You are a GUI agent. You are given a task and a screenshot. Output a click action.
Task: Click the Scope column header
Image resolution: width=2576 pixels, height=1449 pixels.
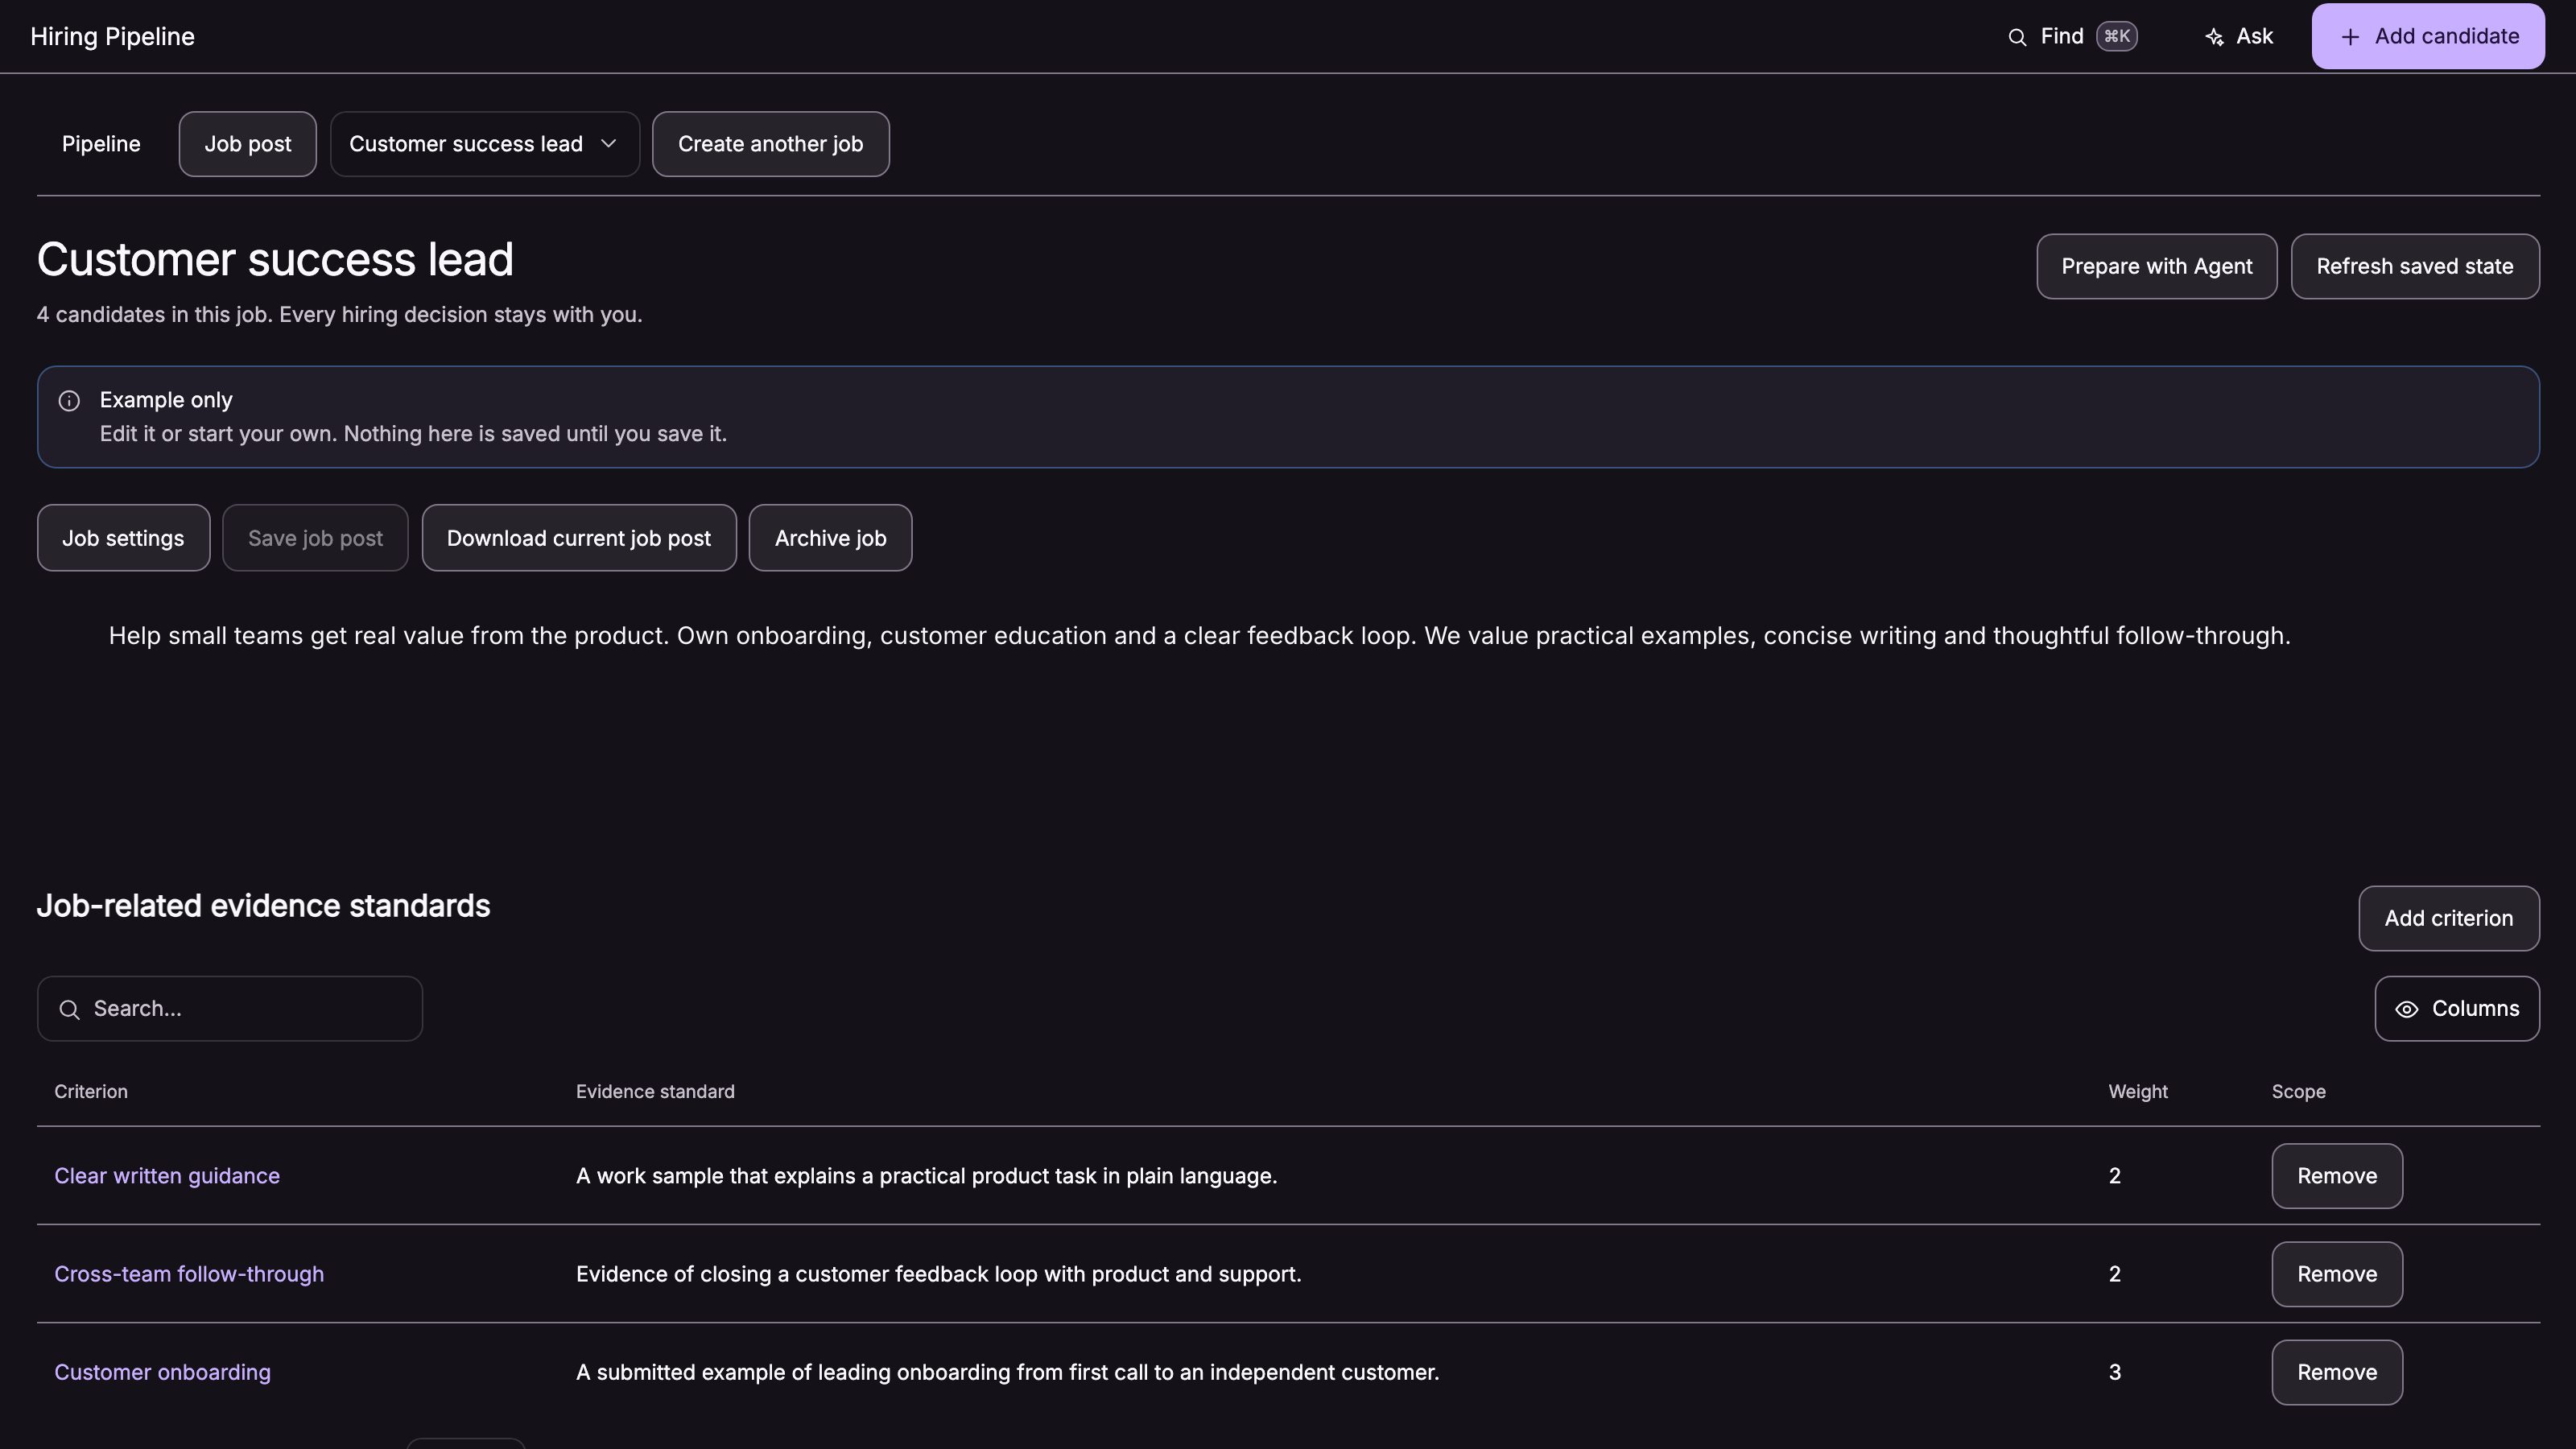click(2298, 1092)
